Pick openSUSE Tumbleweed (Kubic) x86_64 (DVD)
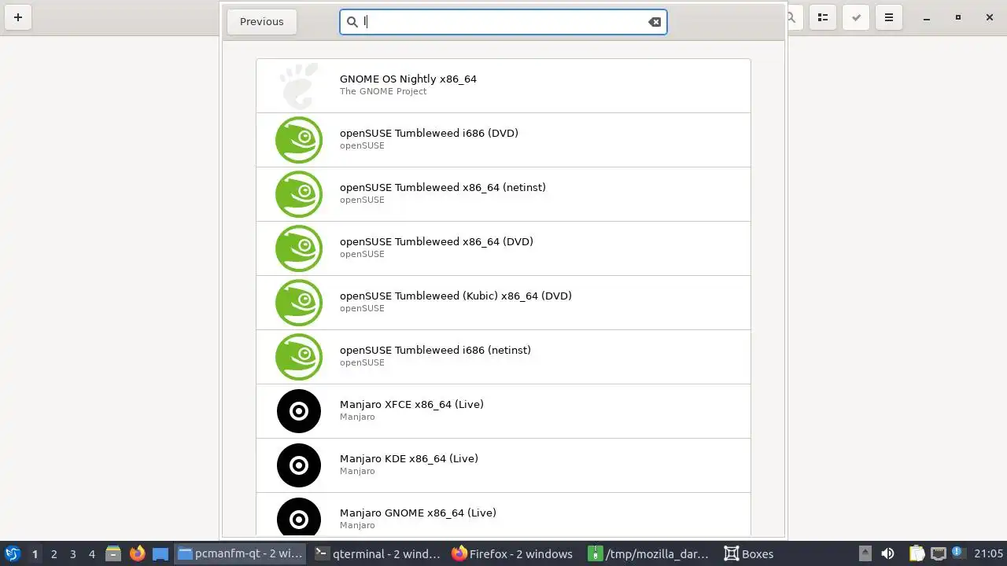Screen dimensions: 1007x566 pos(503,303)
